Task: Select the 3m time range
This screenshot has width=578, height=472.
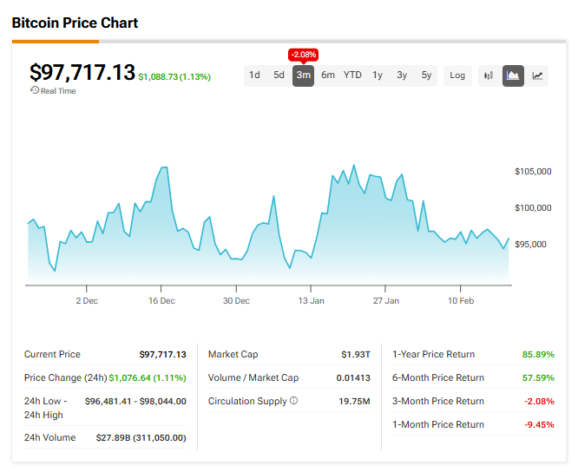Action: 304,75
